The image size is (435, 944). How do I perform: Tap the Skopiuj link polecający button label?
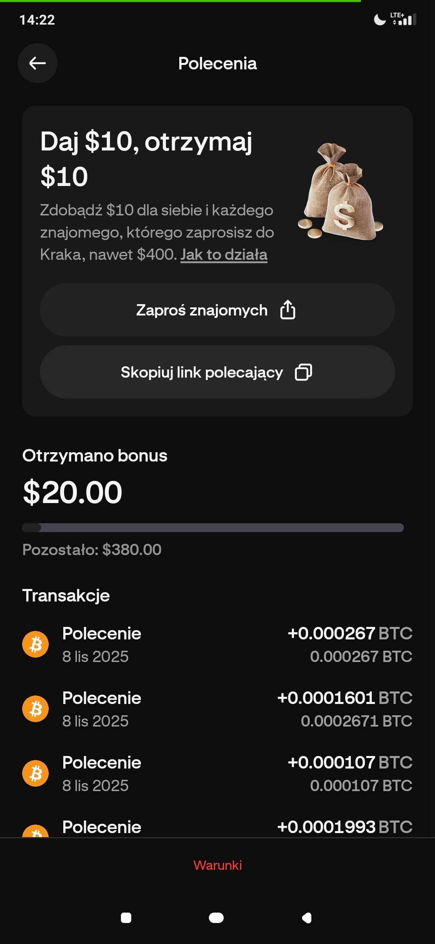(x=201, y=372)
